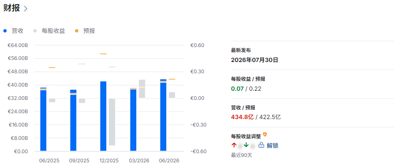Toggle the blue 营收 legend dot
The width and height of the screenshot is (394, 164).
[x=5, y=31]
